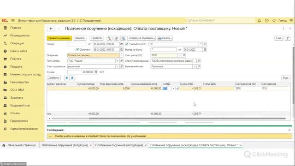The image size is (295, 166).
Task: Click the Записать button
Action: [x=80, y=38]
